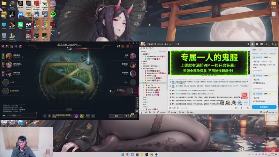Click the vertical side tab in League client

pos(137,103)
